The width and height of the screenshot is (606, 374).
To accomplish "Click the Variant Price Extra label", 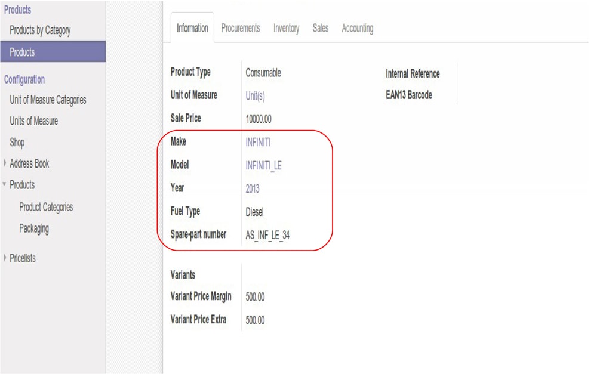I will coord(198,319).
